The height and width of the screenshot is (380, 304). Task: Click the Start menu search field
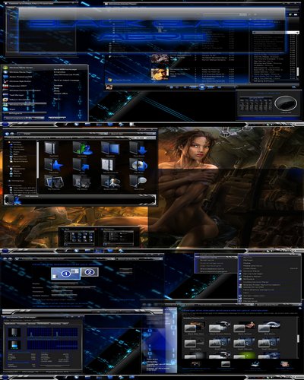click(x=24, y=118)
